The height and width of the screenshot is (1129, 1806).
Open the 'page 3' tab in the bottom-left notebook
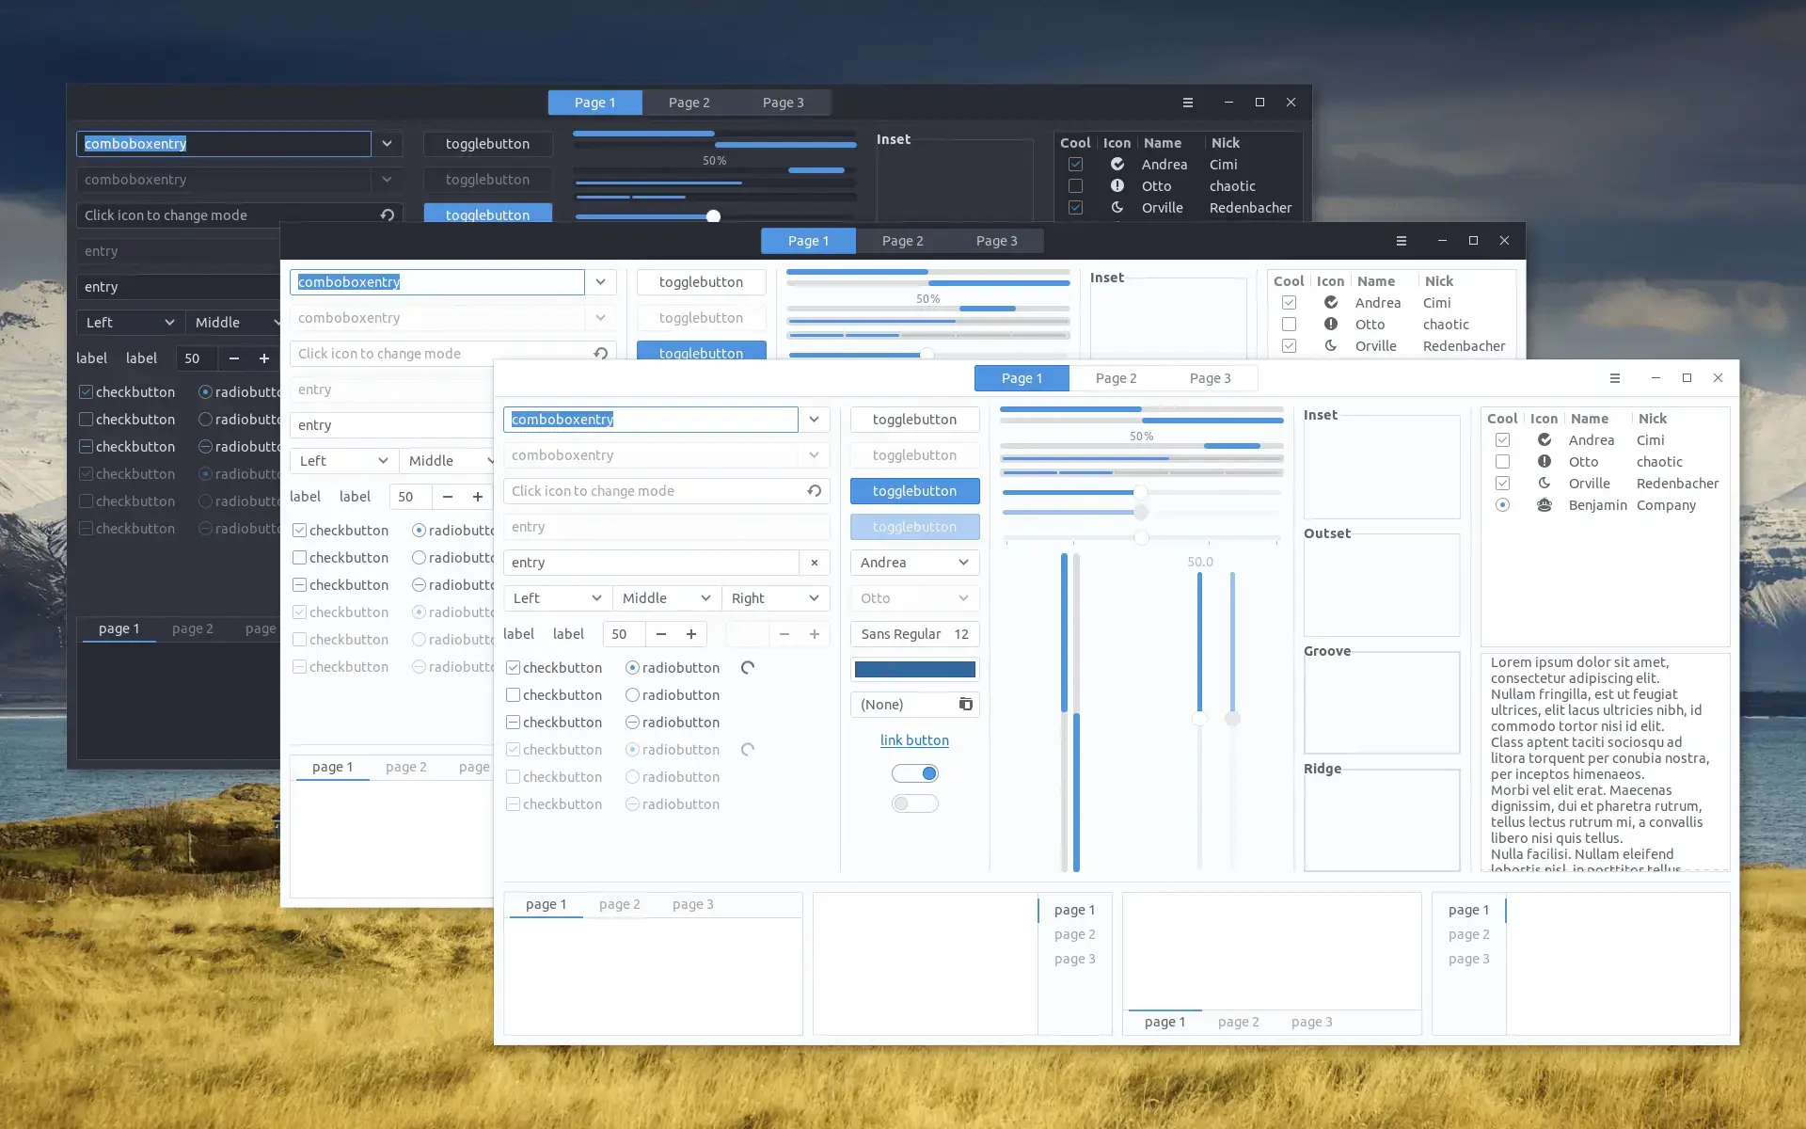click(x=693, y=904)
